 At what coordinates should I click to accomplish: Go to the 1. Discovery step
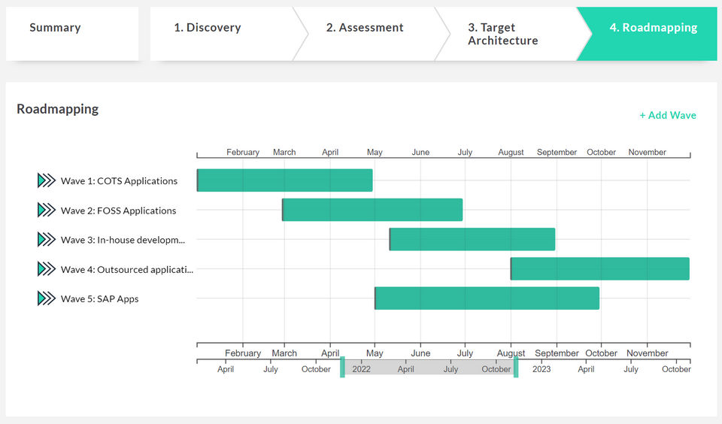coord(208,28)
